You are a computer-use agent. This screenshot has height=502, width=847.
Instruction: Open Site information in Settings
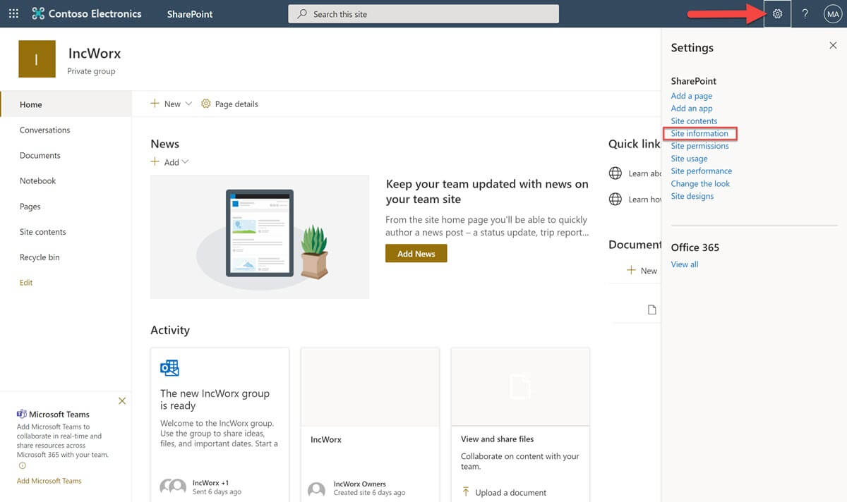coord(699,133)
